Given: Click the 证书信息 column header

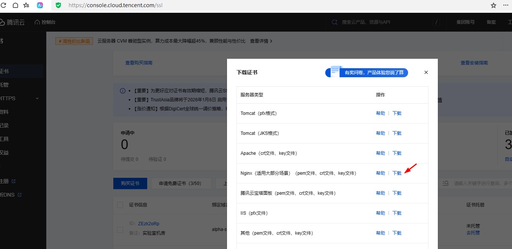Looking at the screenshot, I should tap(138, 205).
